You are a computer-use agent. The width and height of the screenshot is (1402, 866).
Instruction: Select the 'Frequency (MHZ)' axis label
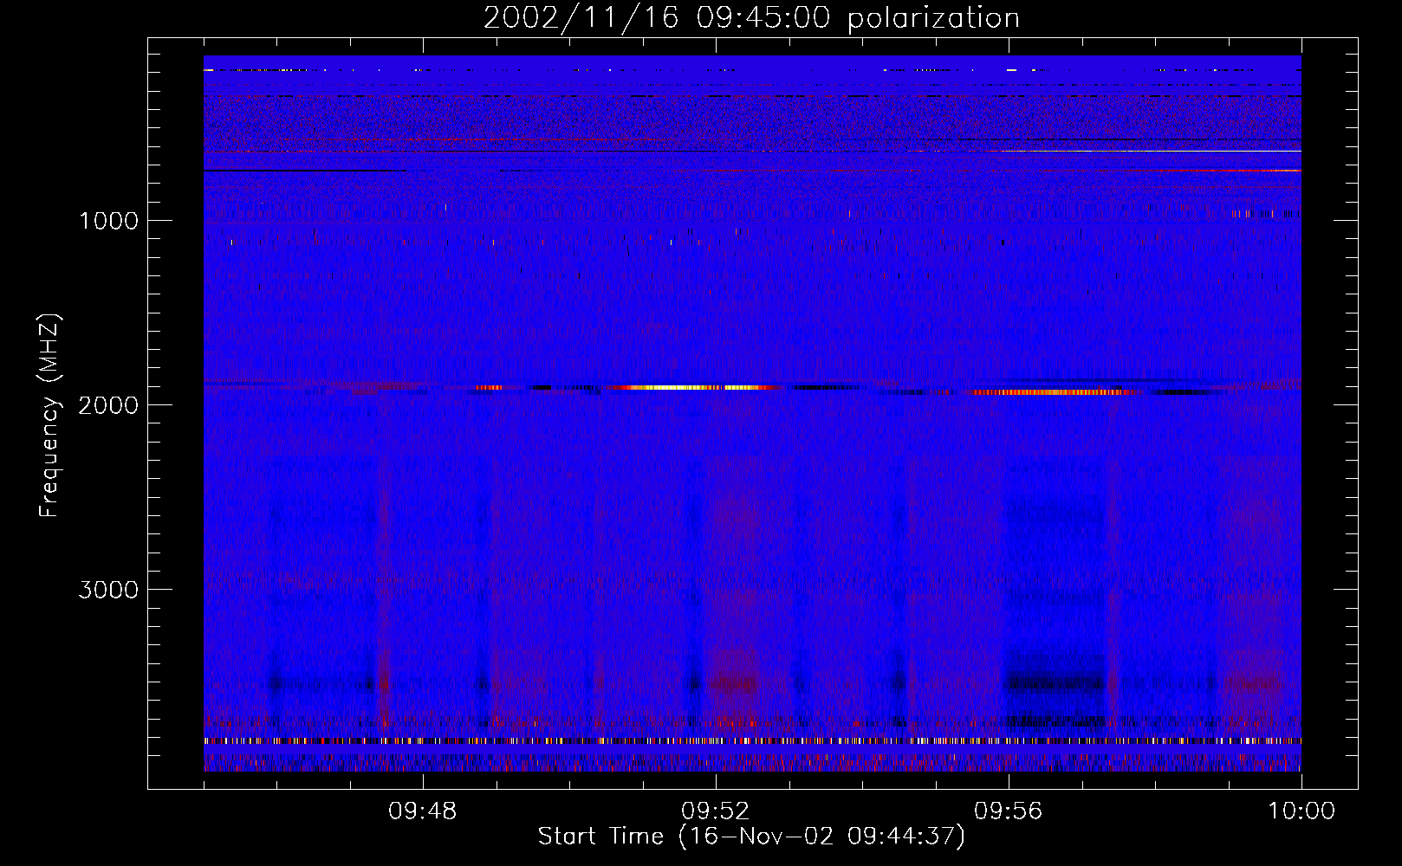[49, 416]
